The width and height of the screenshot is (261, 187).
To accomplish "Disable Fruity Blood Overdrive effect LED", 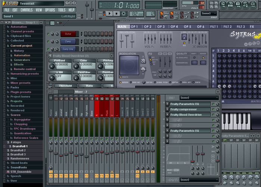I will click(x=213, y=115).
